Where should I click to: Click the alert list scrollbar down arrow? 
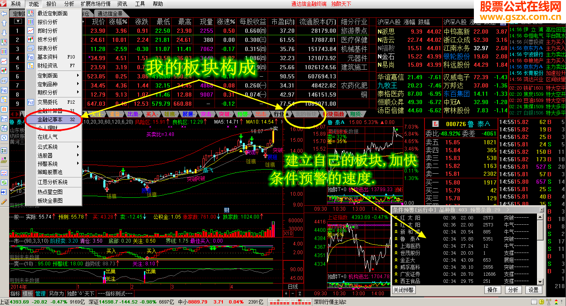(x=540, y=282)
